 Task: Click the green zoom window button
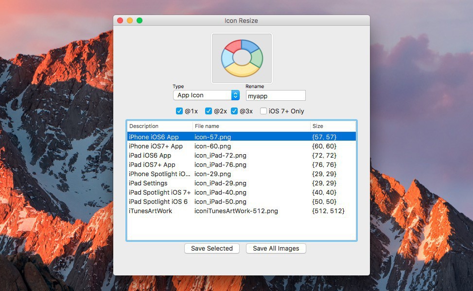pos(140,20)
